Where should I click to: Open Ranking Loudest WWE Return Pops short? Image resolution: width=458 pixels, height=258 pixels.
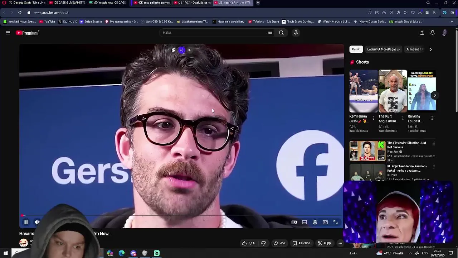tap(422, 91)
